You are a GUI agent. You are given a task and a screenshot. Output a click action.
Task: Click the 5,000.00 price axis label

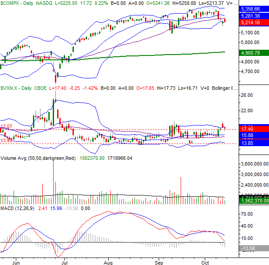point(250,42)
